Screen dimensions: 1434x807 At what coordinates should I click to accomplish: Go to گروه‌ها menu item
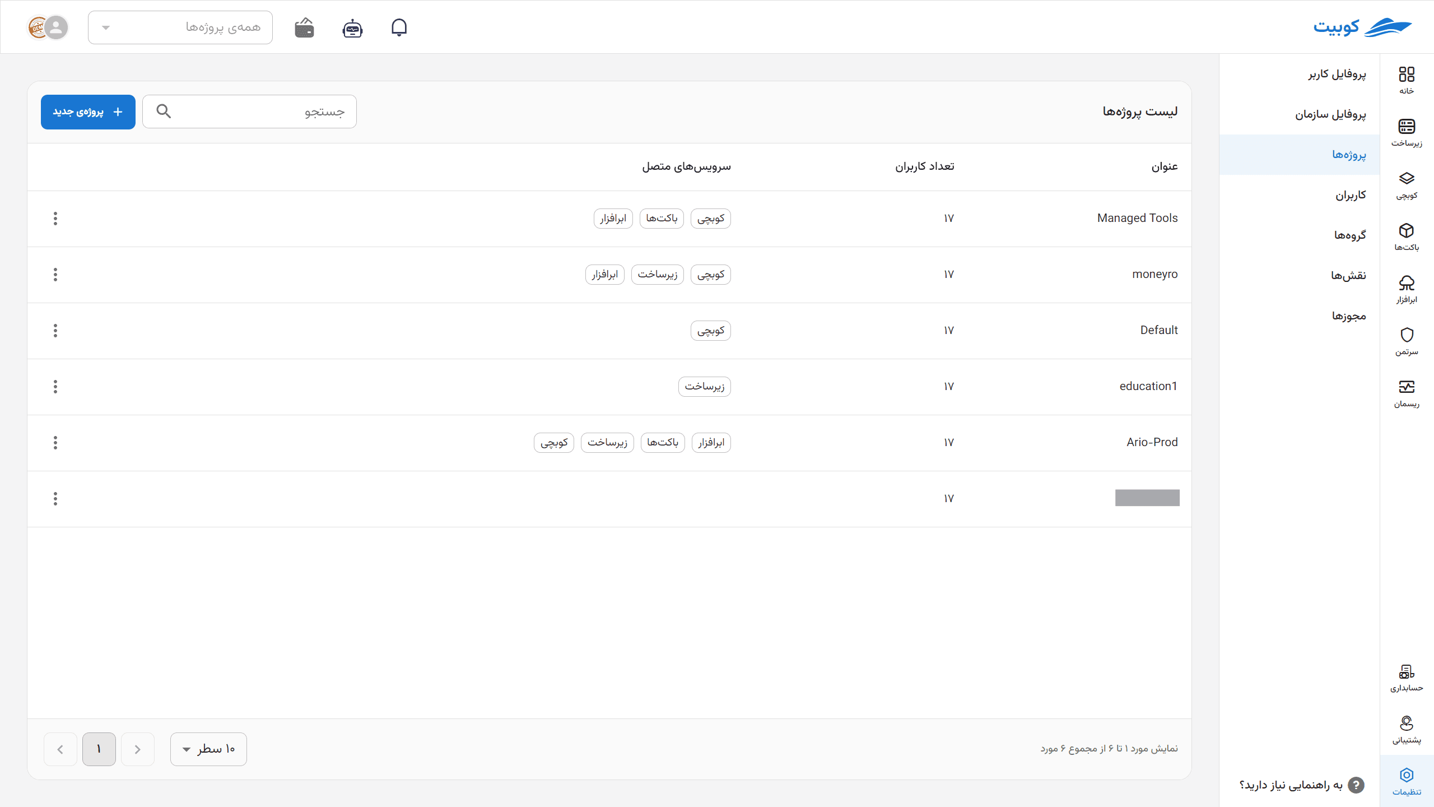click(x=1300, y=235)
